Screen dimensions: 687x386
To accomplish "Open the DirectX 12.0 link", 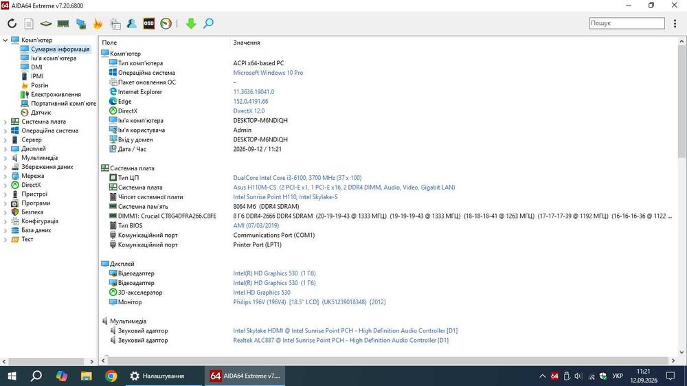I will pyautogui.click(x=249, y=111).
